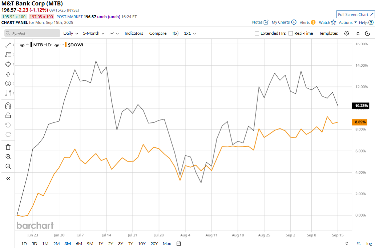375x248 pixels.
Task: Expand trend line tool submenu arrow
Action: (13, 45)
